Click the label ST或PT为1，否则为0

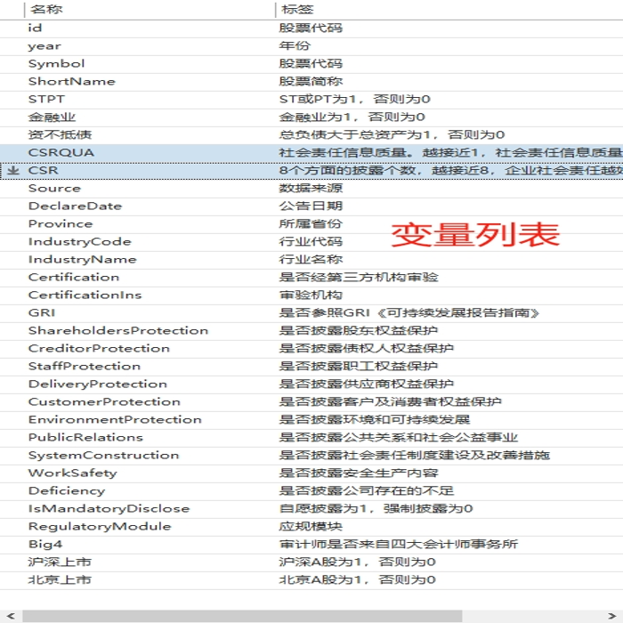[355, 99]
